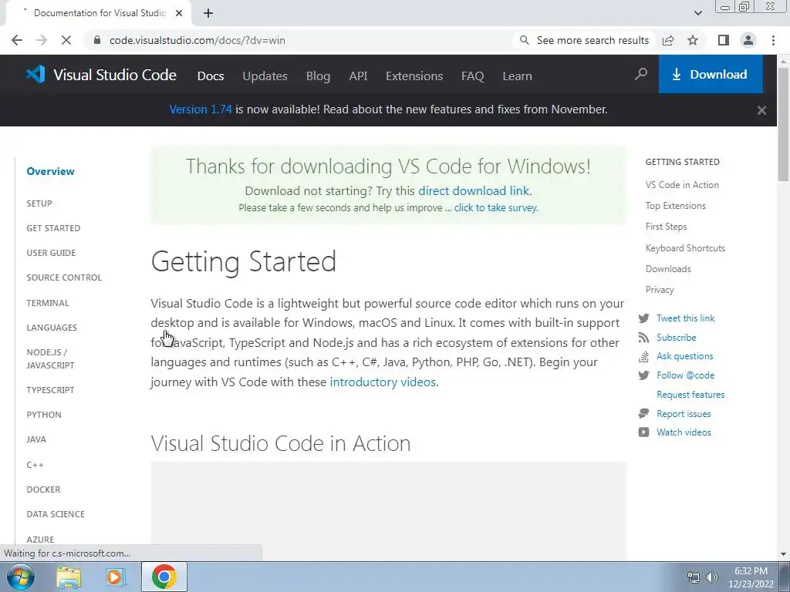Open the volume speaker tray icon
The height and width of the screenshot is (592, 790).
[x=712, y=577]
